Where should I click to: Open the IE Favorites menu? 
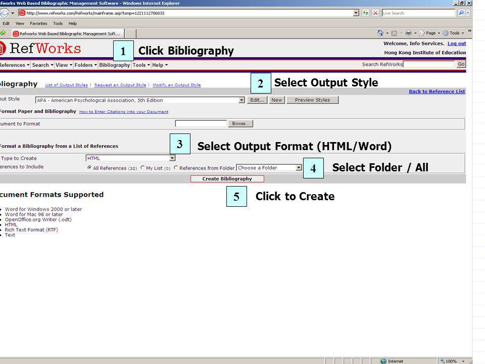pyautogui.click(x=38, y=24)
